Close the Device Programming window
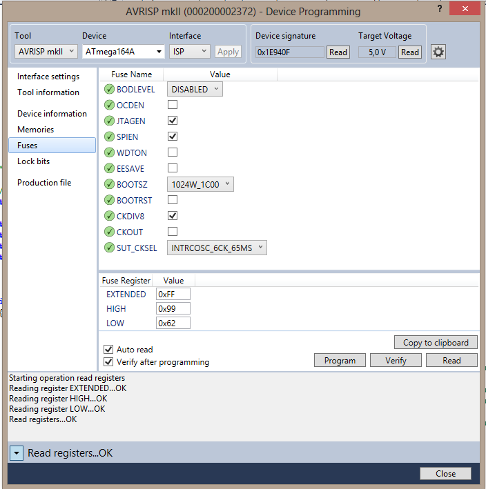The image size is (486, 489). pyautogui.click(x=465, y=8)
